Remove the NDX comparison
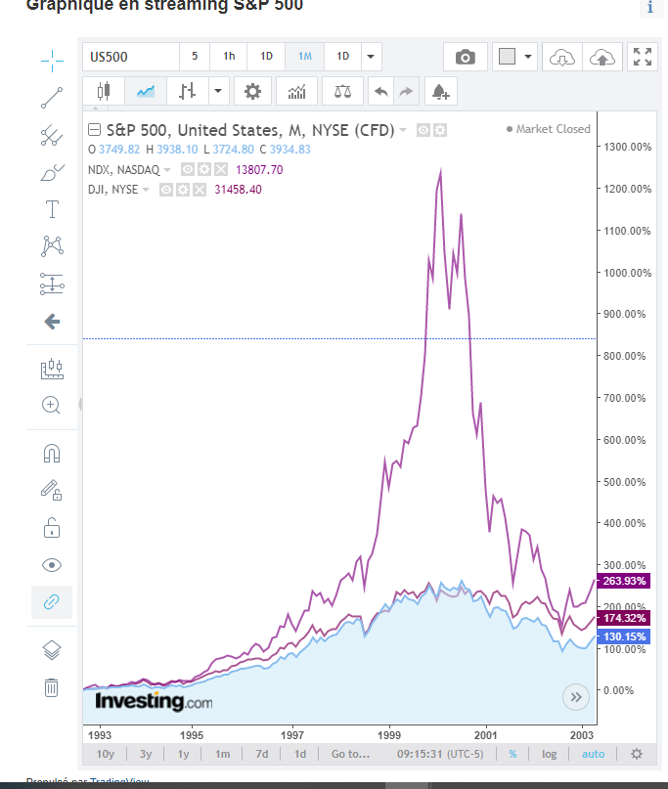Image resolution: width=668 pixels, height=789 pixels. click(x=221, y=169)
